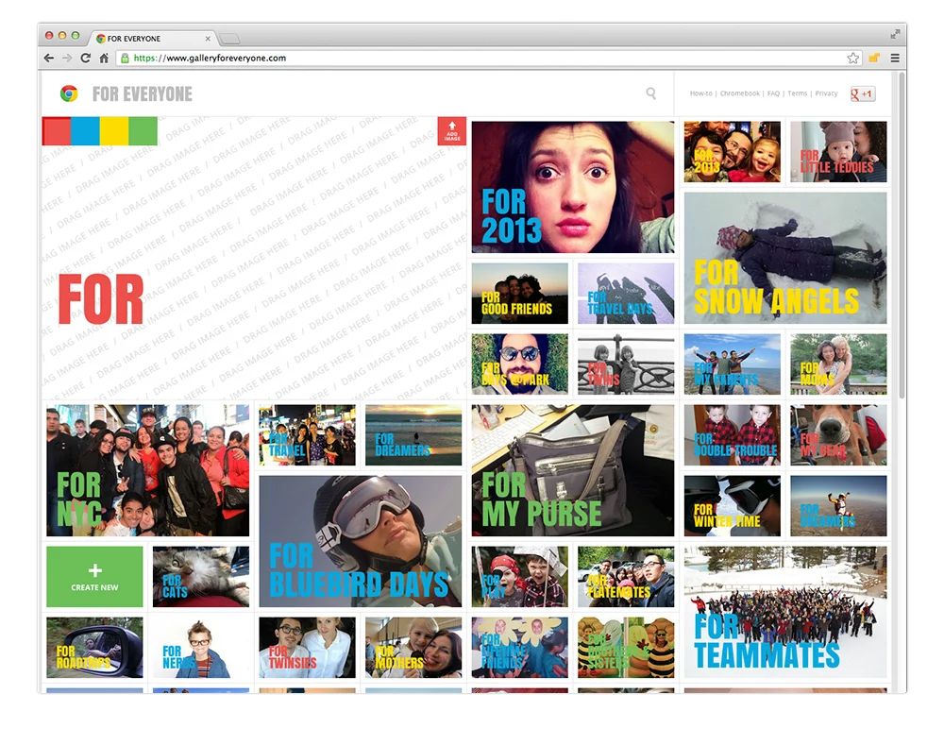Open the FOR NERDS thumbnail
Viewport: 944px width, 745px height.
pos(200,648)
